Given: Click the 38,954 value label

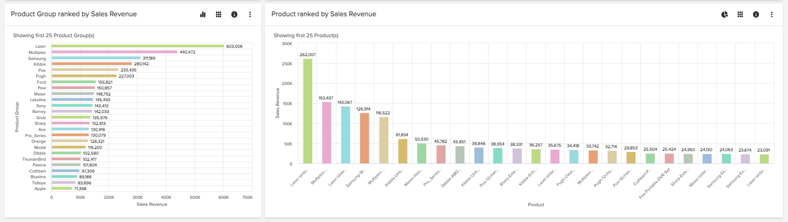Looking at the screenshot, I should tap(498, 144).
